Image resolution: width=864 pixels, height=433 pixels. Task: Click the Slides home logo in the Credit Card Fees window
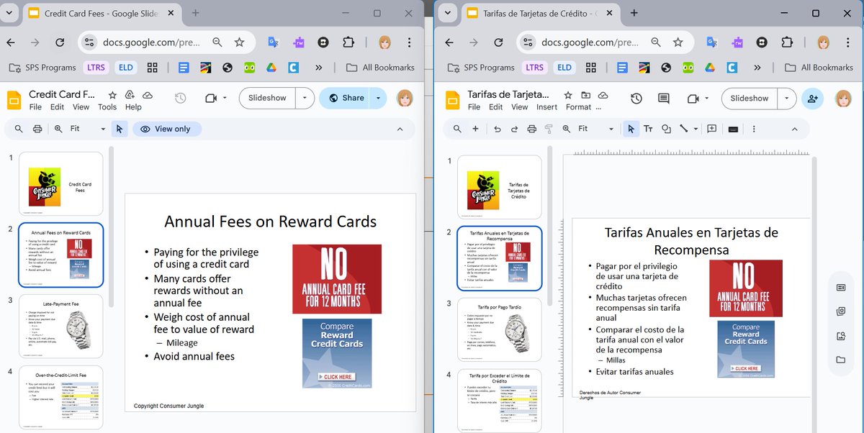(x=14, y=99)
